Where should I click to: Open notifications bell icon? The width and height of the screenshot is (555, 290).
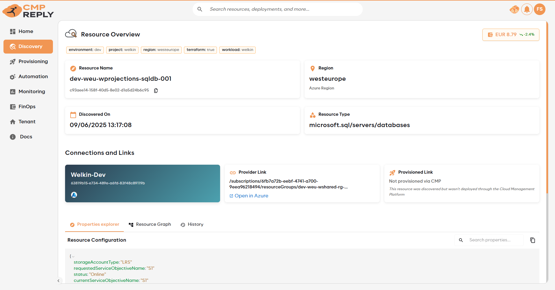coord(527,9)
